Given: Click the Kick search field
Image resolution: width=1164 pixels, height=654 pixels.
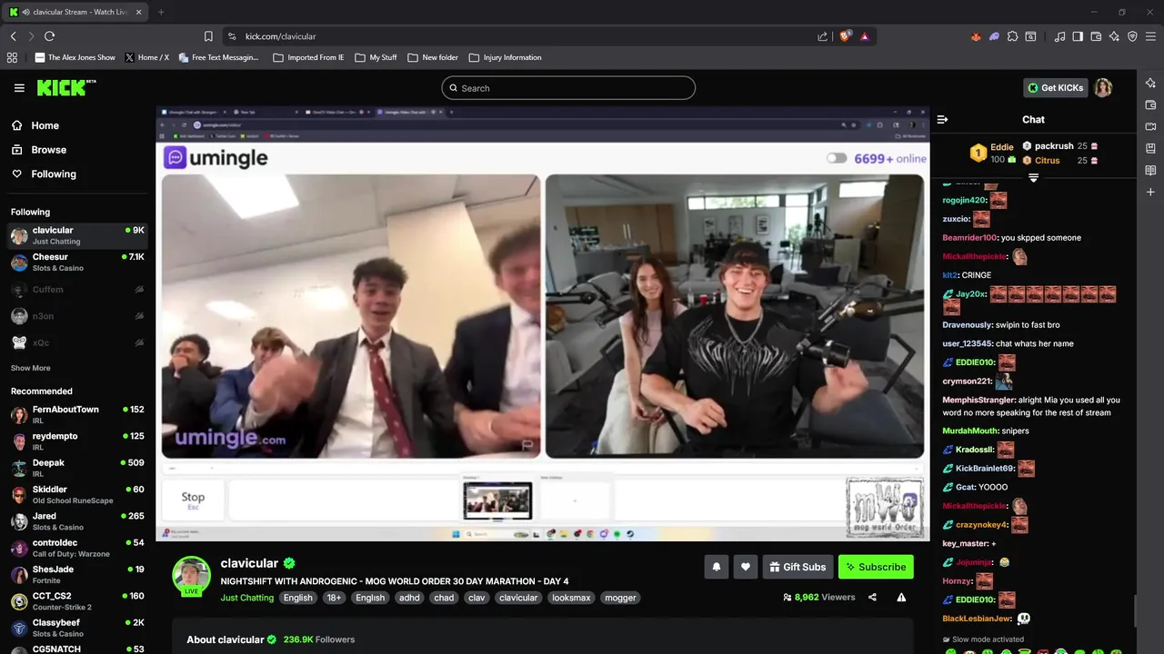Looking at the screenshot, I should click(568, 88).
